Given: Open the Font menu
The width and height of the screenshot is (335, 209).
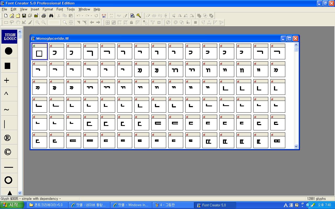Looking at the screenshot, I should tap(60, 9).
